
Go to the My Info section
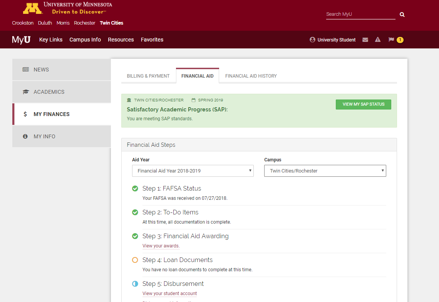coord(62,136)
